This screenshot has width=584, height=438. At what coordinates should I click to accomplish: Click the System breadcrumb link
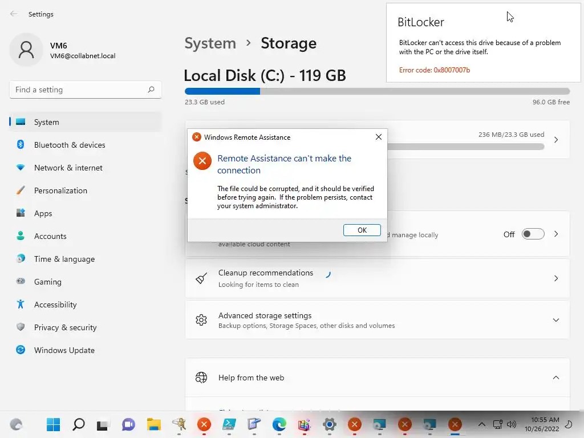pos(210,43)
